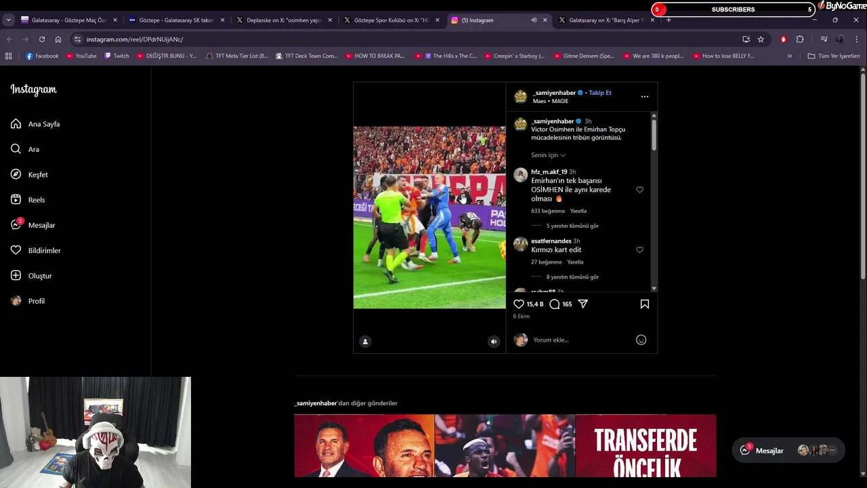Screen dimensions: 867x488
Task: Play the reel video
Action: coord(429,218)
